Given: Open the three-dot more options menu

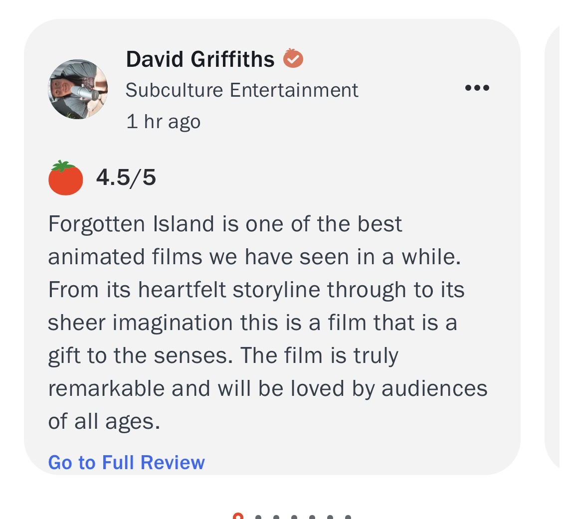Looking at the screenshot, I should coord(477,88).
